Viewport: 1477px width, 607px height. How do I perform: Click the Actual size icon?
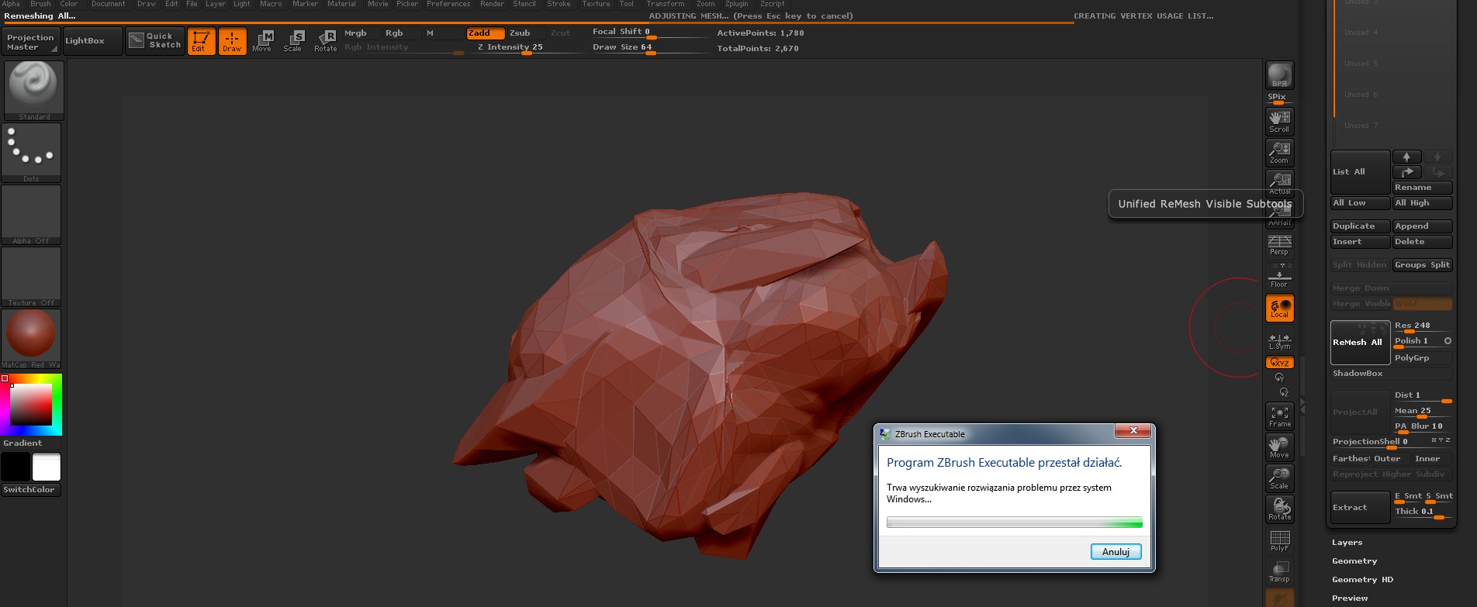pos(1279,184)
